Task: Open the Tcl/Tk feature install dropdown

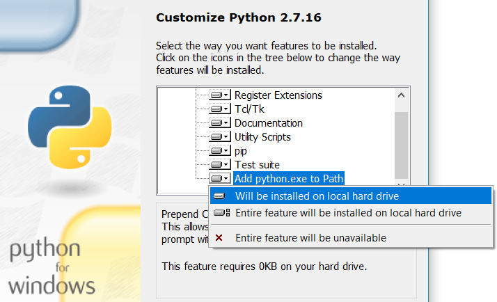Action: [x=220, y=109]
